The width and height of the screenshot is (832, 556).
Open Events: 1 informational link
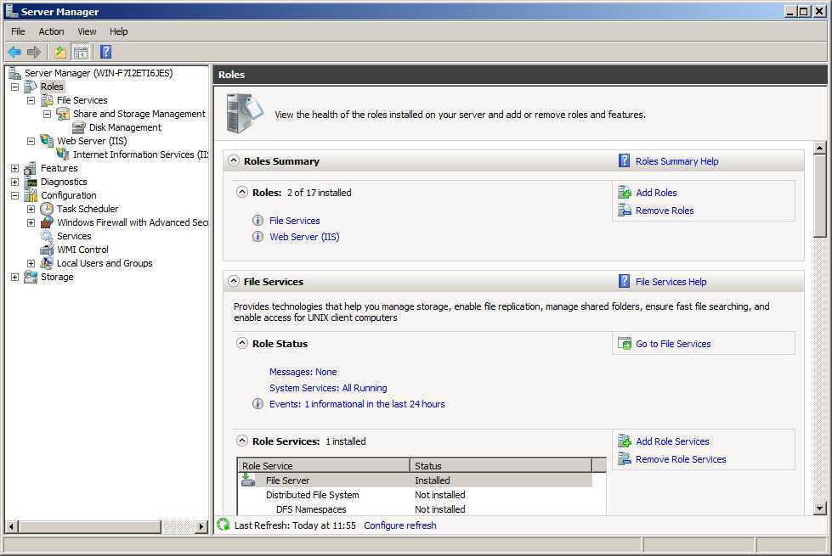click(357, 404)
